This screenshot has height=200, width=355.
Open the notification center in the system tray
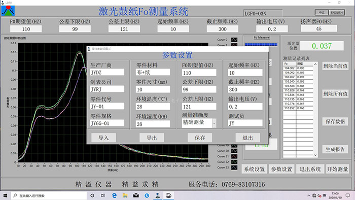tap(348, 195)
